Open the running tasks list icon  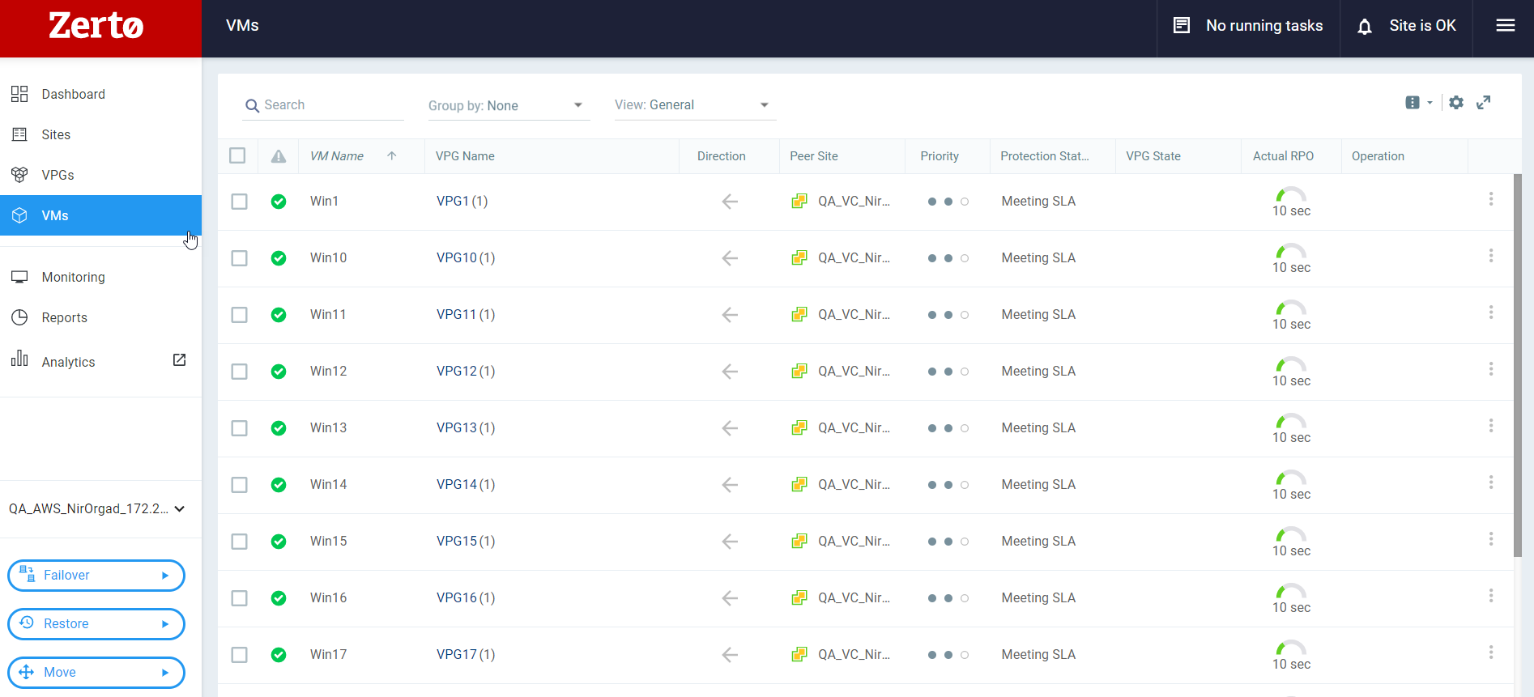click(1182, 26)
